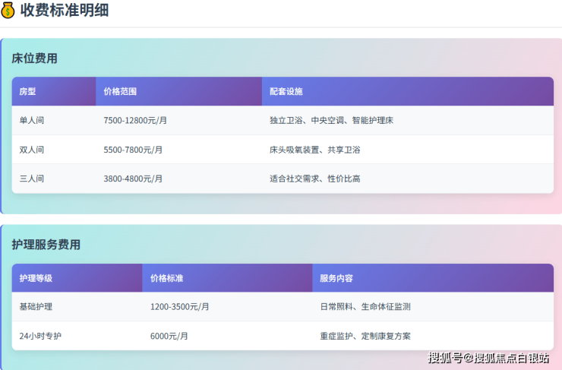The height and width of the screenshot is (370, 562).
Task: Click the 7500-12800元/月 price cell
Action: 135,121
